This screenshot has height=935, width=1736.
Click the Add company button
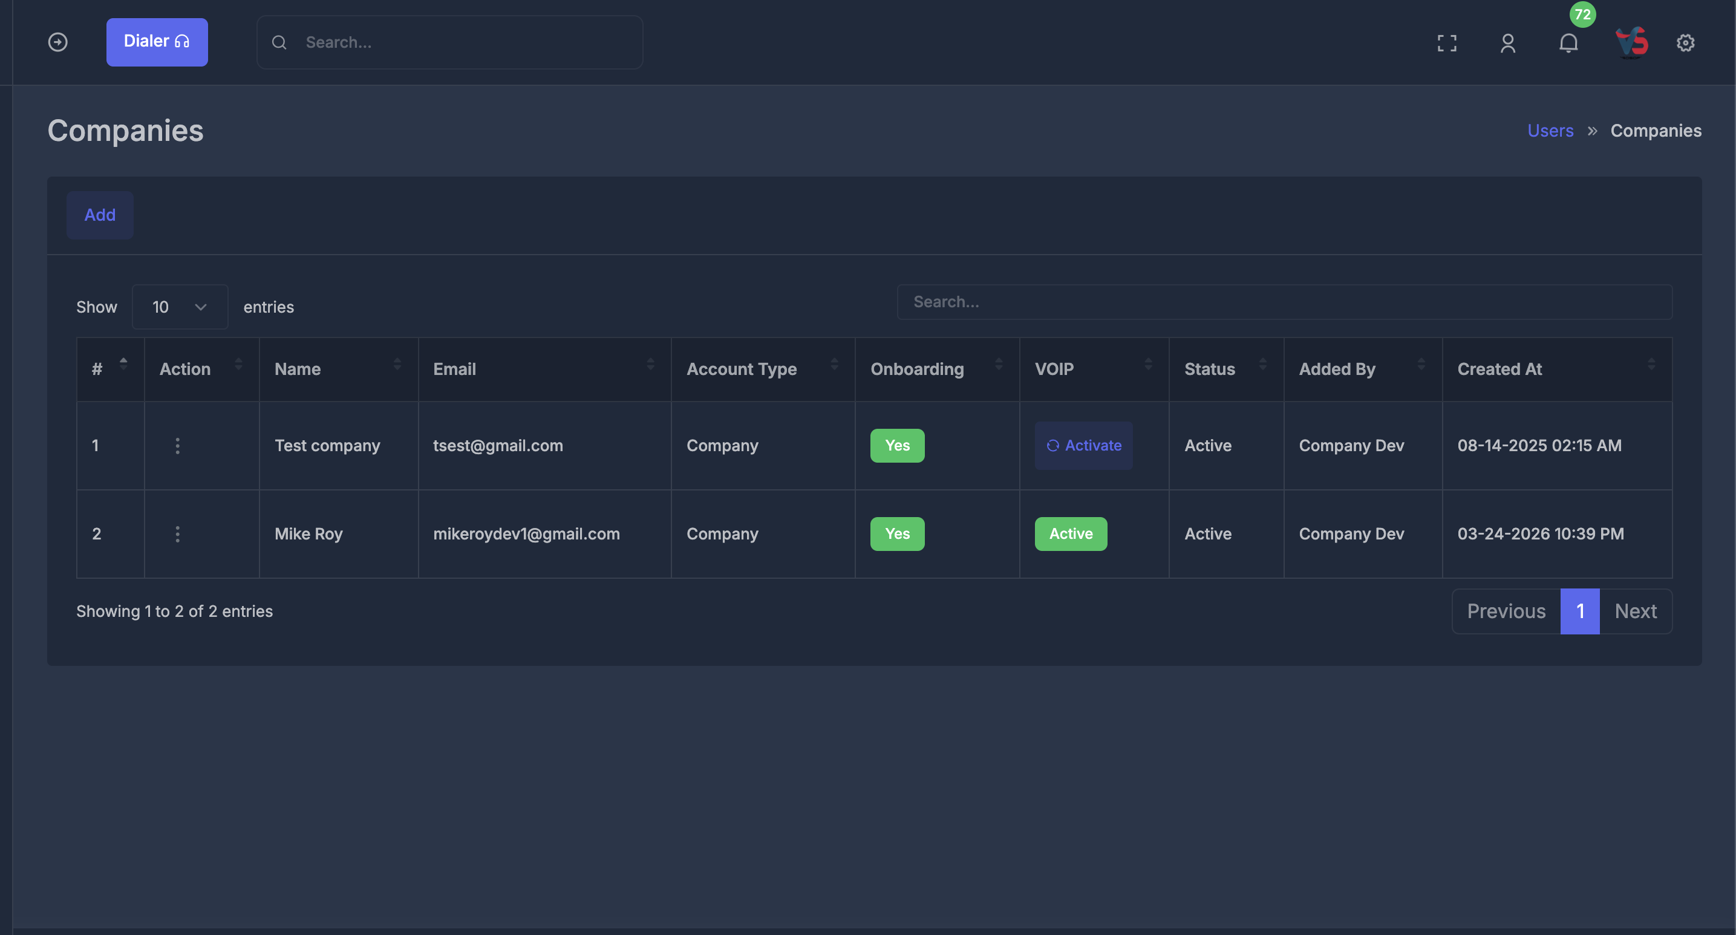click(100, 215)
